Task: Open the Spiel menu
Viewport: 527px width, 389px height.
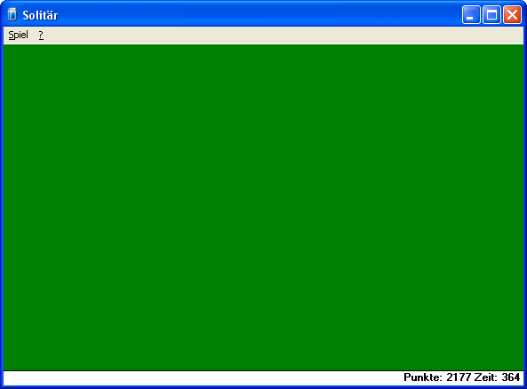Action: (18, 35)
